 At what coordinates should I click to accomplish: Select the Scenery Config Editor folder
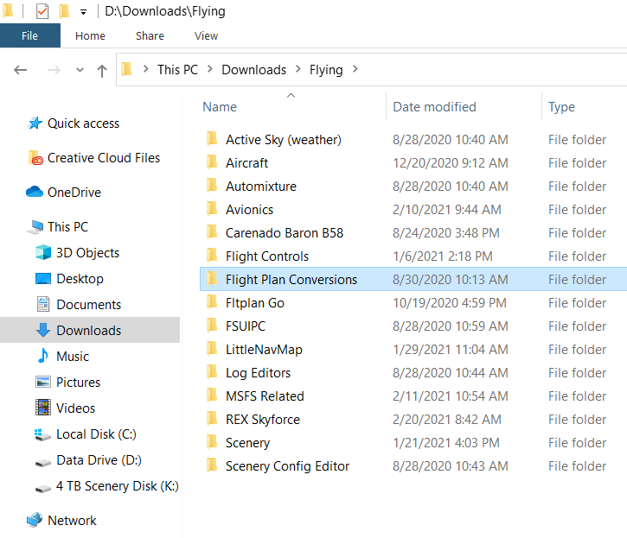click(x=413, y=465)
